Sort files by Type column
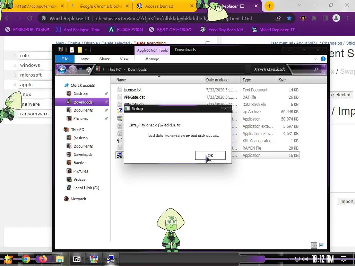The height and width of the screenshot is (266, 355). [x=247, y=80]
